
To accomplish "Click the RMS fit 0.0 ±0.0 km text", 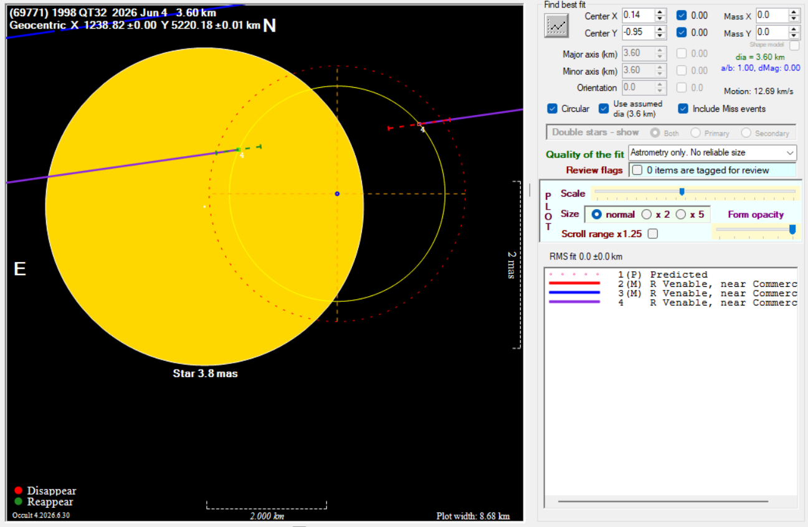I will pos(586,256).
